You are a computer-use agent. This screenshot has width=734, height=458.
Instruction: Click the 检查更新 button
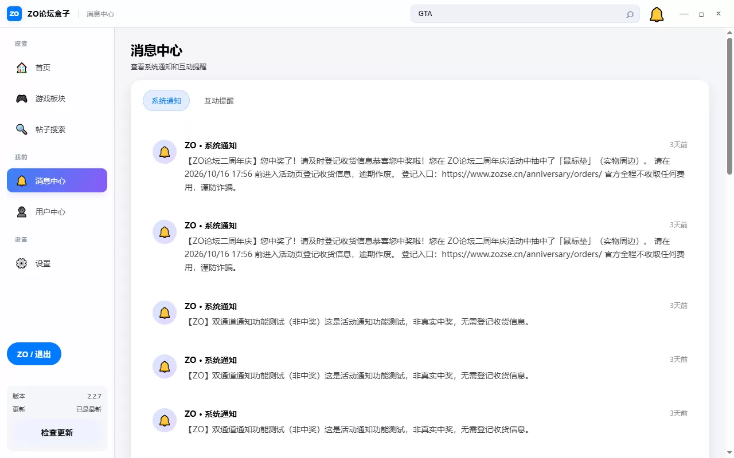pos(57,432)
